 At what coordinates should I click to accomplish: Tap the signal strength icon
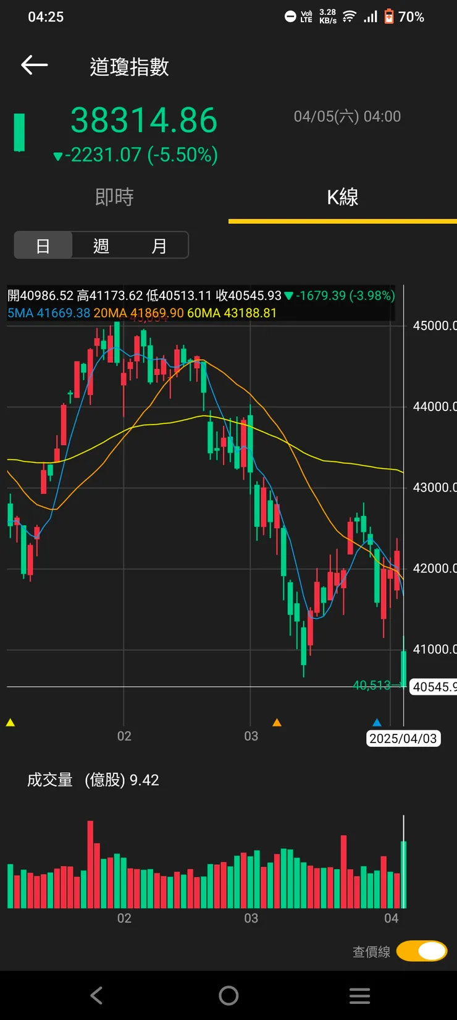point(371,16)
